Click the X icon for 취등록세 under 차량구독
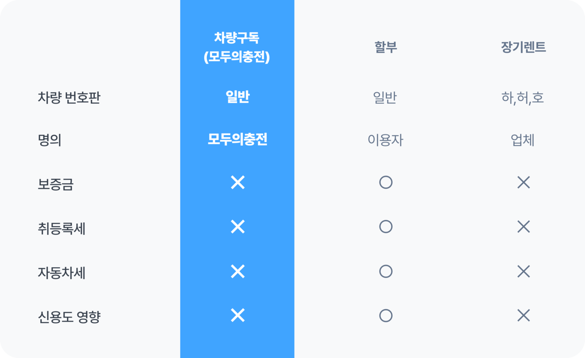Viewport: 585px width, 358px height. coord(238,227)
